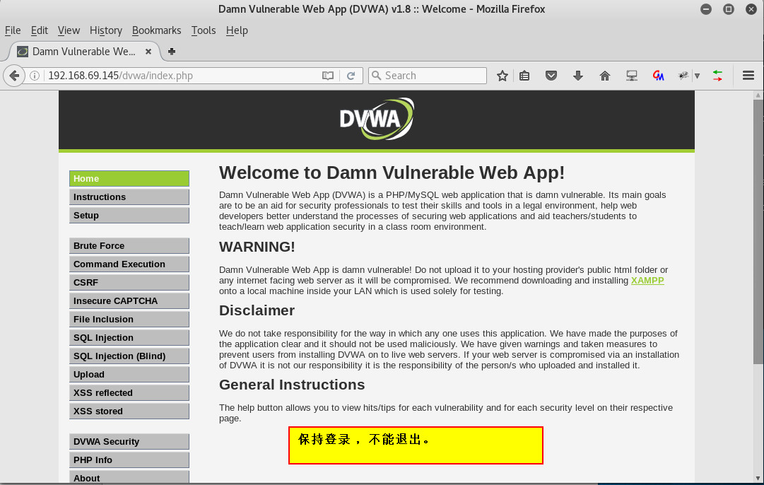This screenshot has height=485, width=764.
Task: Bookmark this page with the star icon
Action: tap(503, 76)
